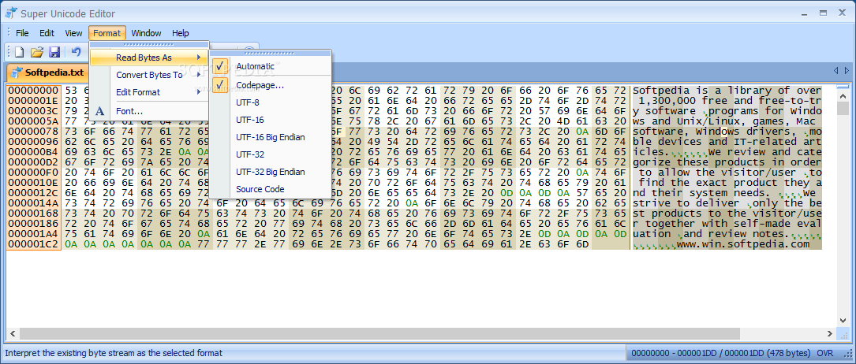Click the text 'Softpedia is a library of over'
Image resolution: width=856 pixels, height=364 pixels.
tap(727, 91)
